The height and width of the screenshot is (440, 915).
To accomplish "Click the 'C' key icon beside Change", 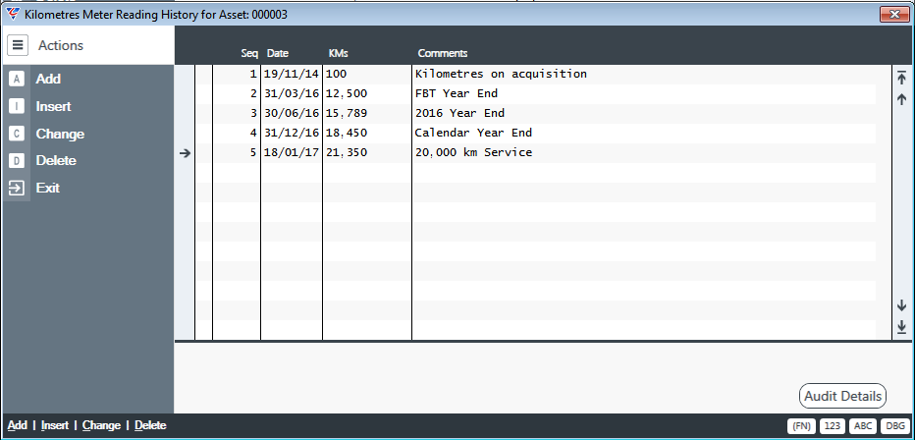I will [17, 134].
